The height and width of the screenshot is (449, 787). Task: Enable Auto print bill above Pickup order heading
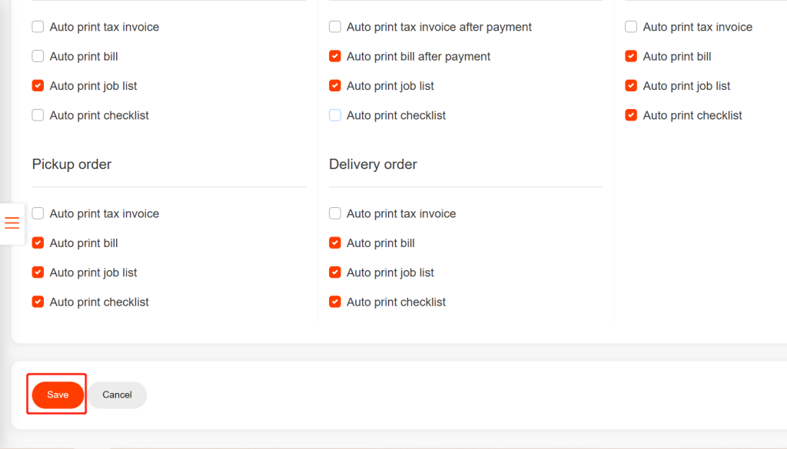pyautogui.click(x=38, y=57)
